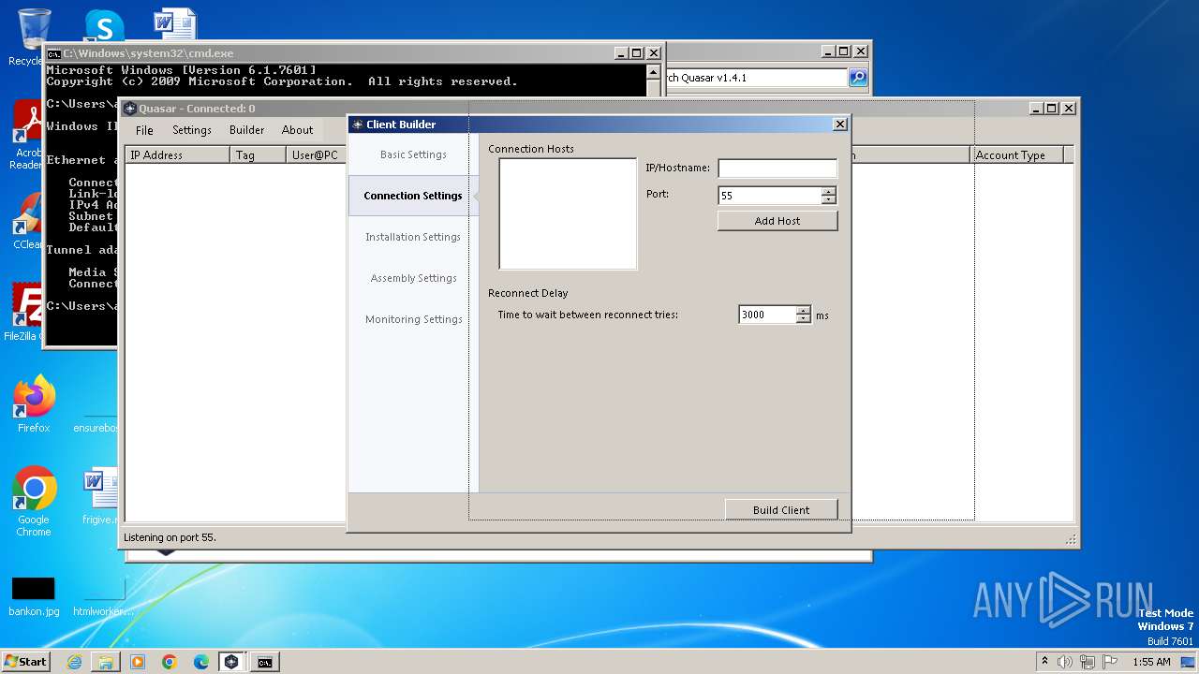Click the Port number field
Screen dimensions: 1199x674
pyautogui.click(x=769, y=196)
